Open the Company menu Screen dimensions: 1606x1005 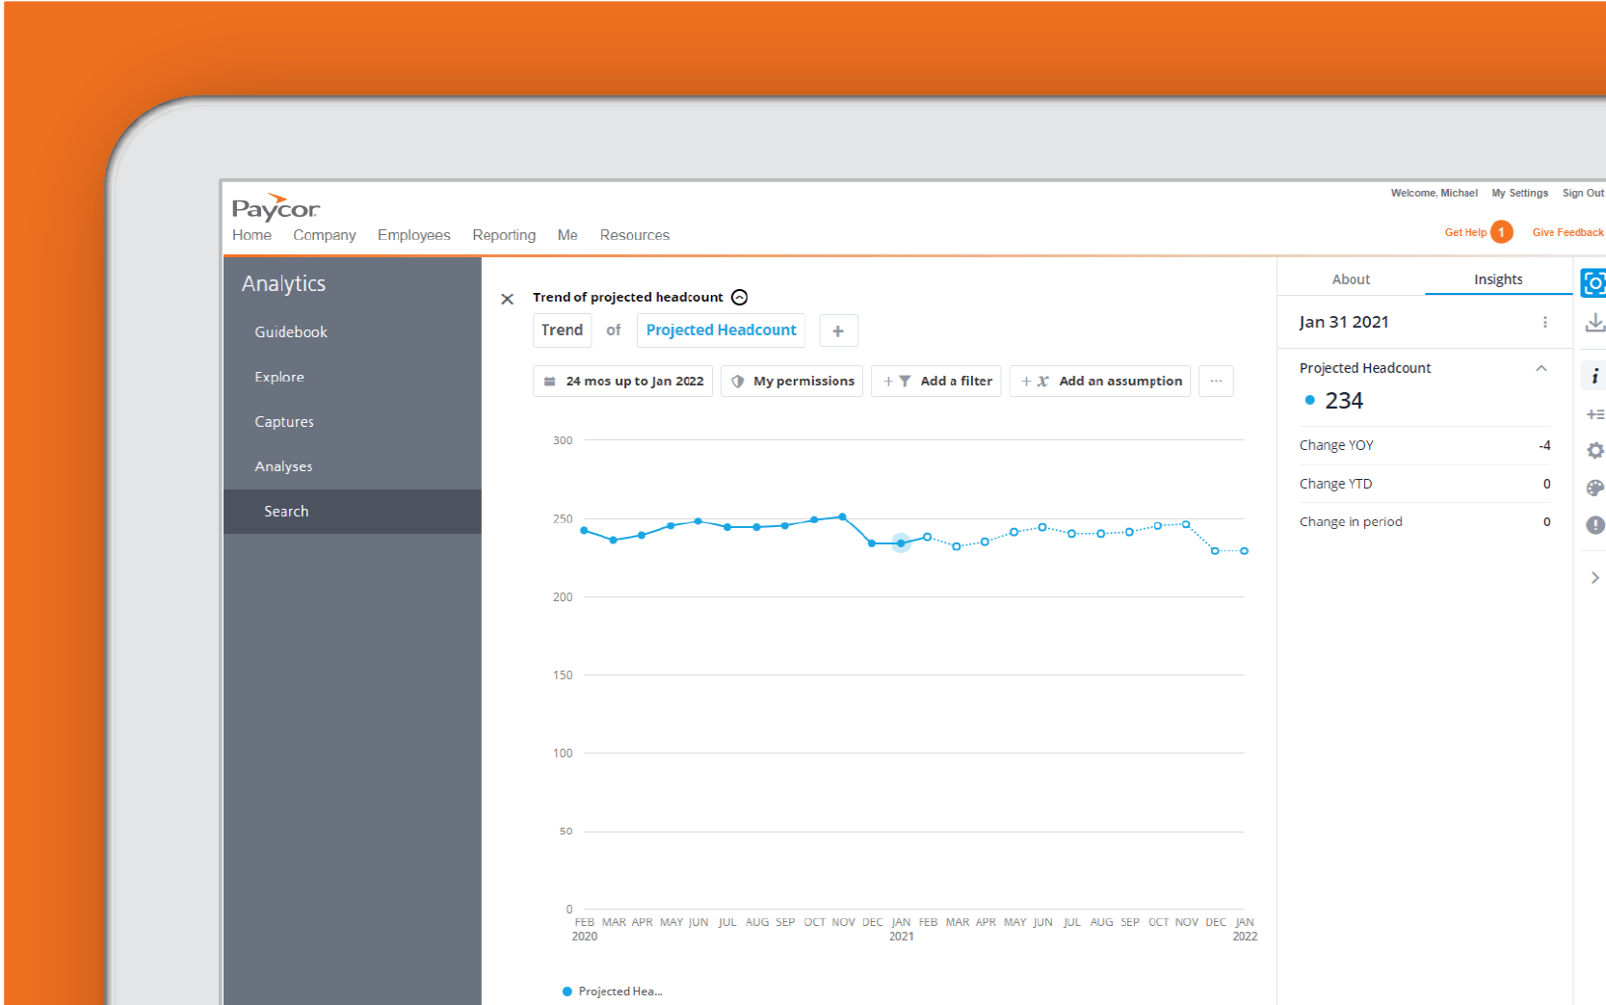pos(325,235)
